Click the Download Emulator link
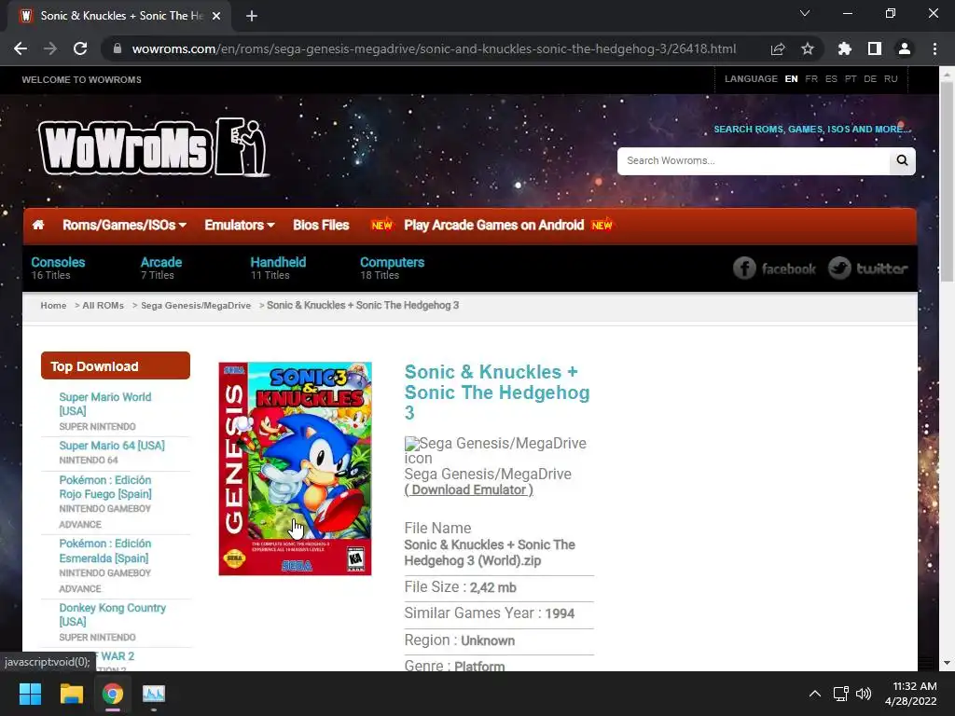This screenshot has width=955, height=716. (x=469, y=490)
